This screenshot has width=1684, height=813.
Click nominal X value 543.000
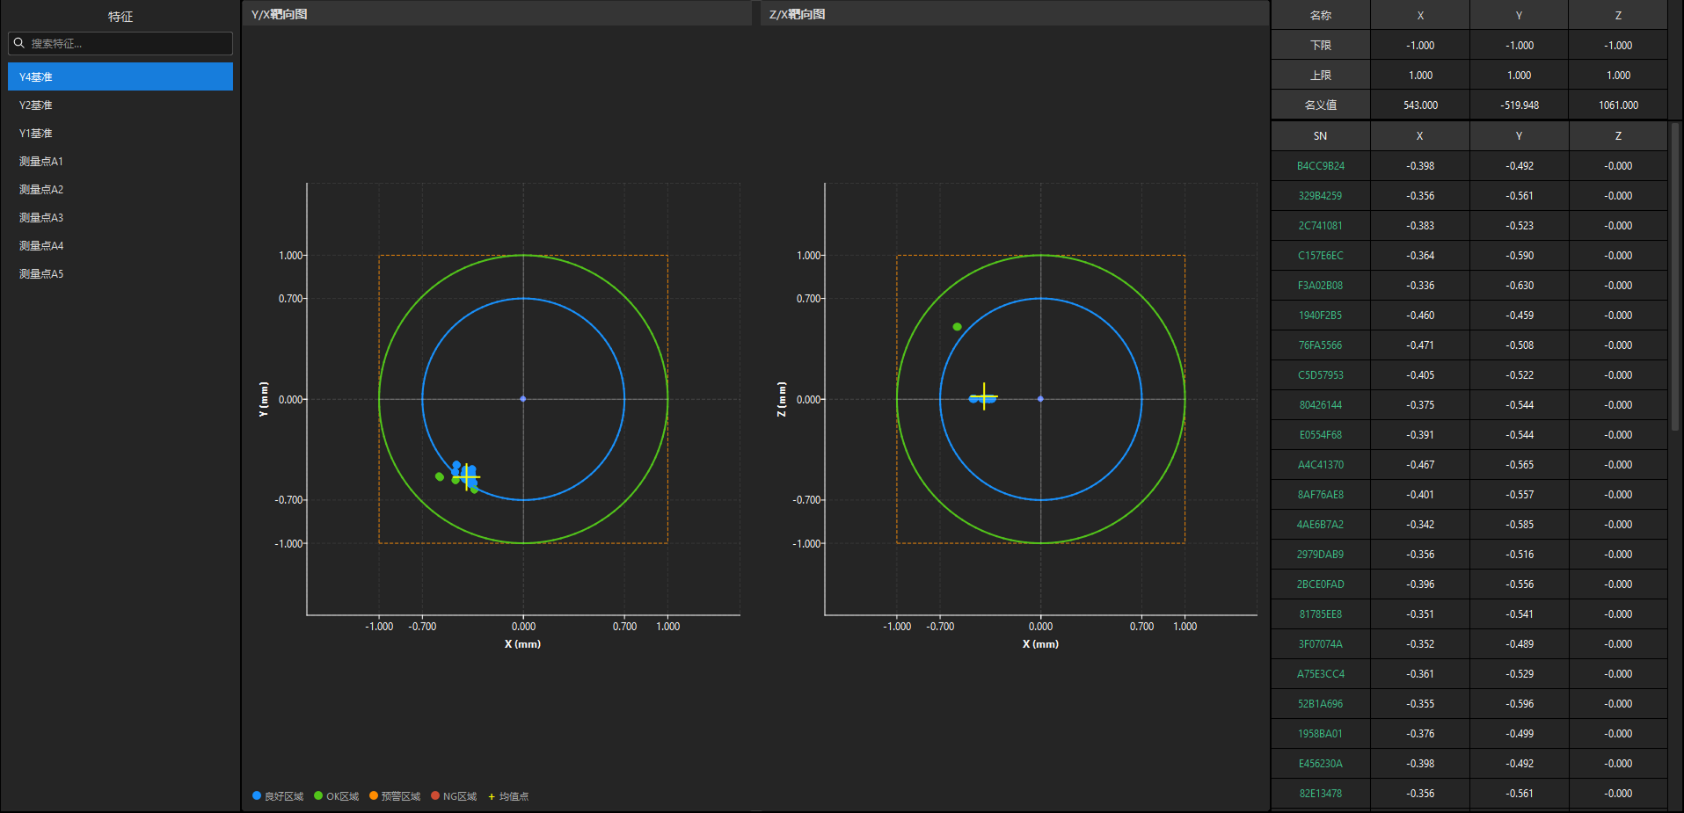point(1420,105)
